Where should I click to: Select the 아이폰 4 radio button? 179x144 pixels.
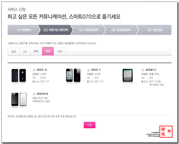tap(88, 70)
